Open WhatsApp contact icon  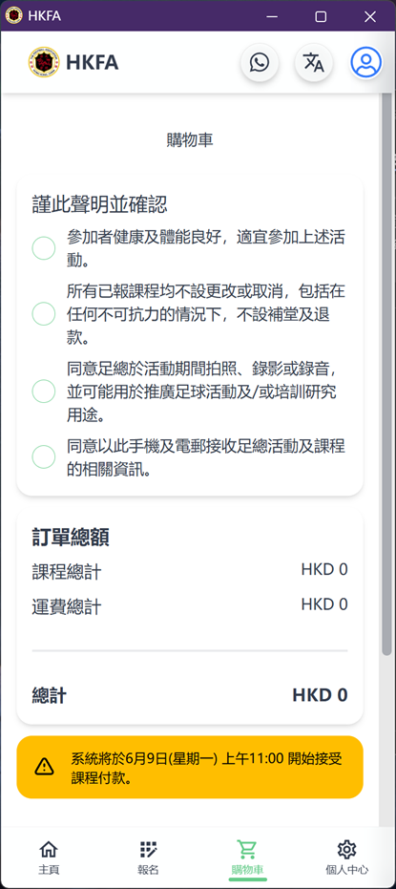click(x=260, y=62)
